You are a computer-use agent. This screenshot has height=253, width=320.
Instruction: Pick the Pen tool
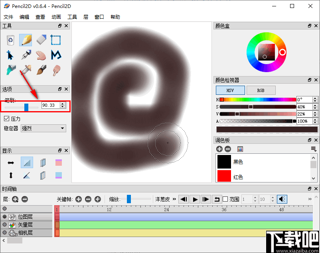pyautogui.click(x=26, y=55)
